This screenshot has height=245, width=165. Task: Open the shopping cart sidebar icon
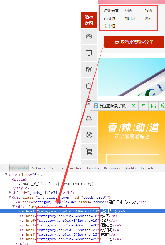89,151
